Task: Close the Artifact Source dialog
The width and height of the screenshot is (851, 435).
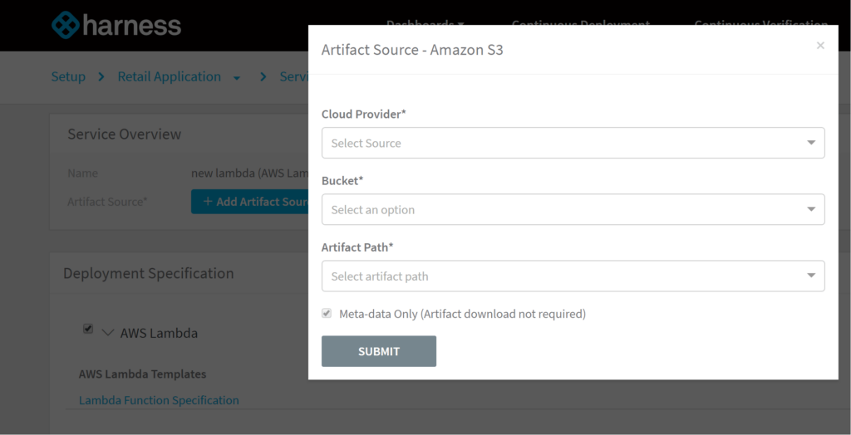Action: click(x=820, y=46)
